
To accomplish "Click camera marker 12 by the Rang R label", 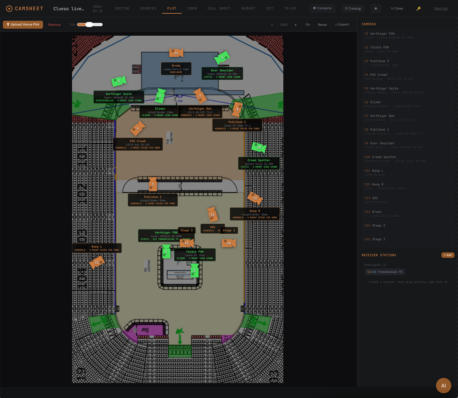I will pos(255,198).
